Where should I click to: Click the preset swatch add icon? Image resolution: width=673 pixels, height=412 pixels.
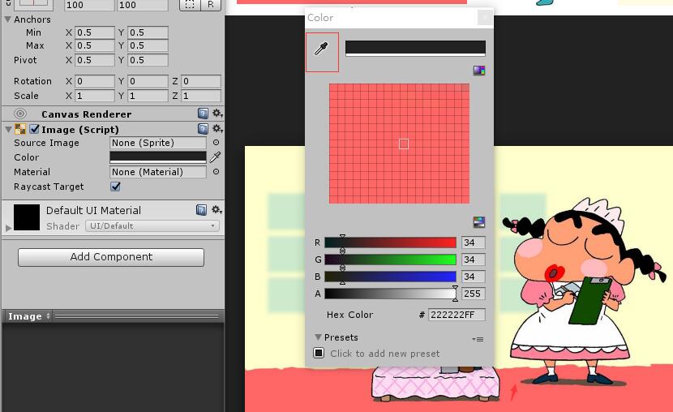pos(319,353)
